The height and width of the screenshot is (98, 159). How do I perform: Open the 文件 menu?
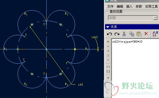click(x=110, y=7)
